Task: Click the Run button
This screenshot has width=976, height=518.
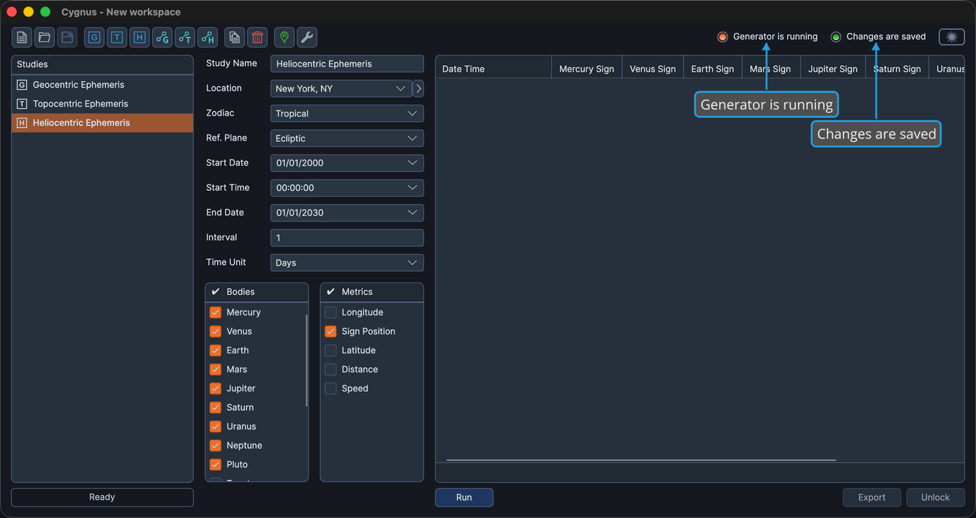Action: pyautogui.click(x=464, y=498)
